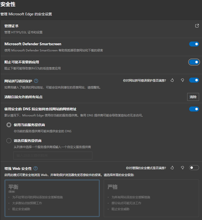Focus the 输入自定义提供程序 input field
Image resolution: width=202 pixels, height=220 pixels.
pos(53,155)
